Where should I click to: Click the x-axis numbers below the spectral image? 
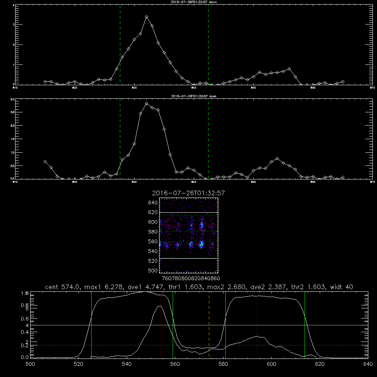coord(191,278)
